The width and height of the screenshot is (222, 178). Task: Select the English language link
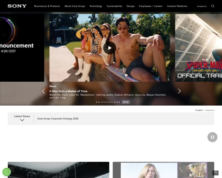coord(199,110)
